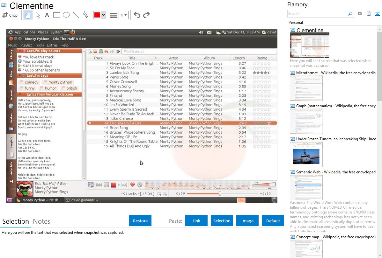Open the Extras menu in Clementine

52,45
